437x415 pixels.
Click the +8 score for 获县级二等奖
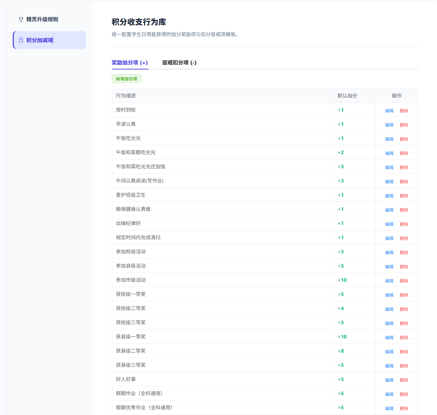click(341, 351)
